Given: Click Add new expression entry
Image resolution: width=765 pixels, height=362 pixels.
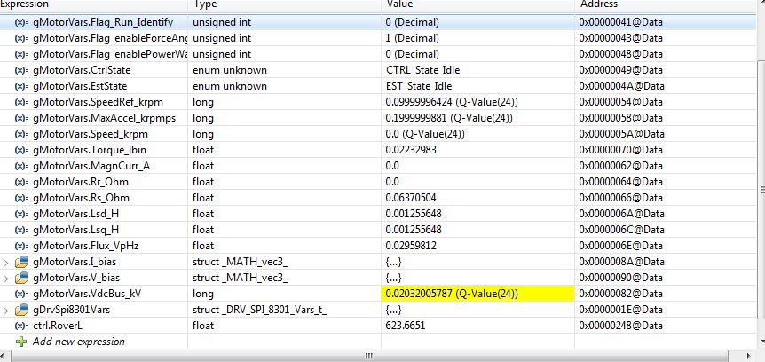Looking at the screenshot, I should (x=79, y=342).
